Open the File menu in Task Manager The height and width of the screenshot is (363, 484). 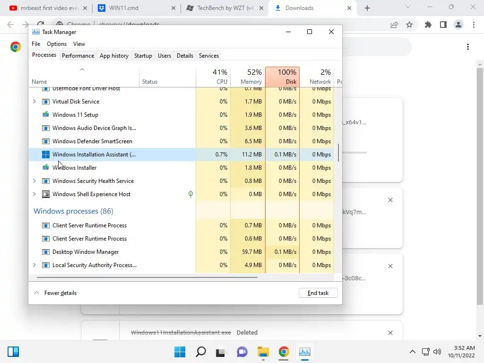[36, 44]
